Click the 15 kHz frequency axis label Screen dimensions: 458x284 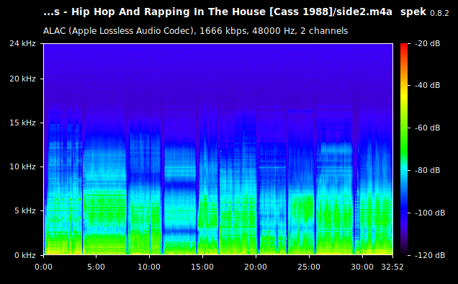coord(22,123)
